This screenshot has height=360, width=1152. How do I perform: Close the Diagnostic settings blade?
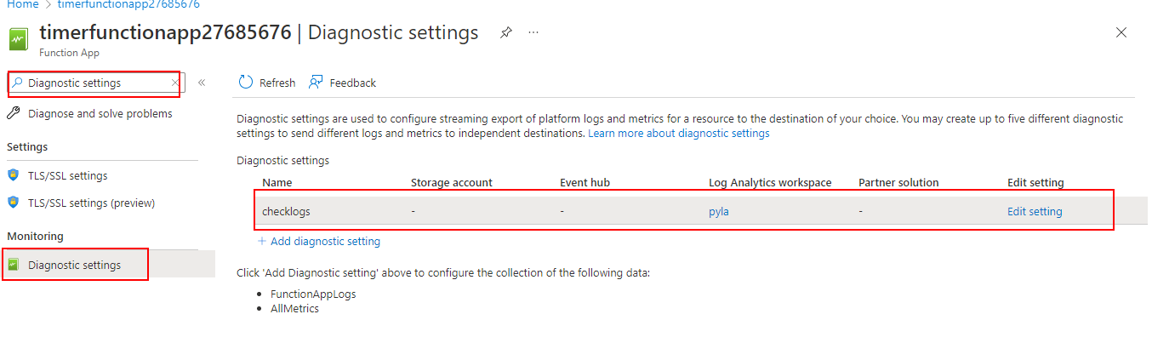[1121, 33]
